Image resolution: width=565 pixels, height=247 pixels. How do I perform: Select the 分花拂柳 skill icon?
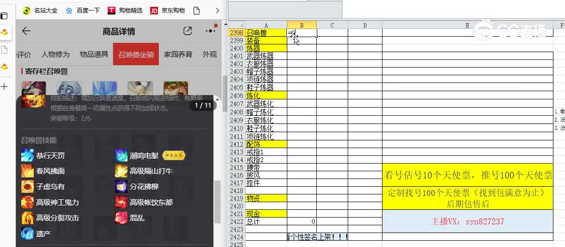[x=121, y=187]
